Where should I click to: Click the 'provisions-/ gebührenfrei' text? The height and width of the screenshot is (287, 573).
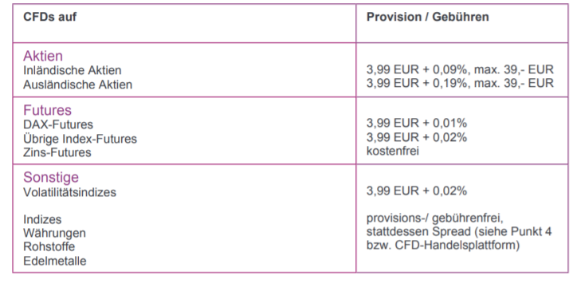coord(435,218)
